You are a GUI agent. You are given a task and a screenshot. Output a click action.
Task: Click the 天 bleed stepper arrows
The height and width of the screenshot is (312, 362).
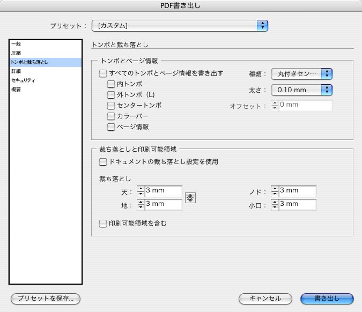click(x=141, y=191)
